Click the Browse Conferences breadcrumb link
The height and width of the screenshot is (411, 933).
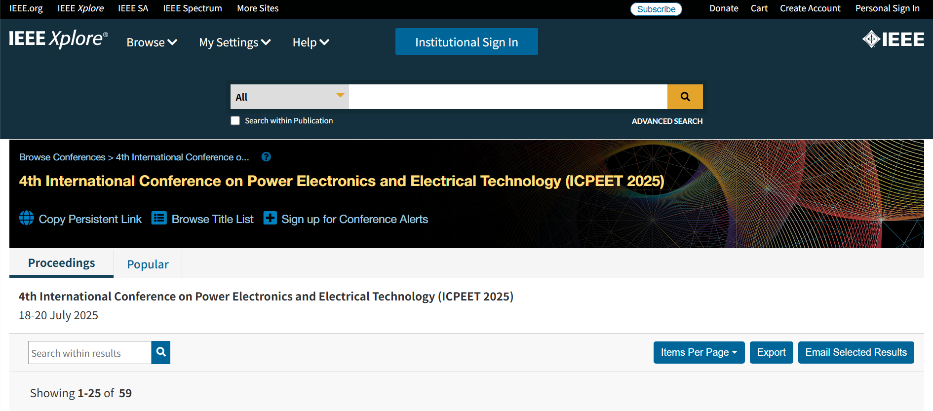click(x=62, y=157)
